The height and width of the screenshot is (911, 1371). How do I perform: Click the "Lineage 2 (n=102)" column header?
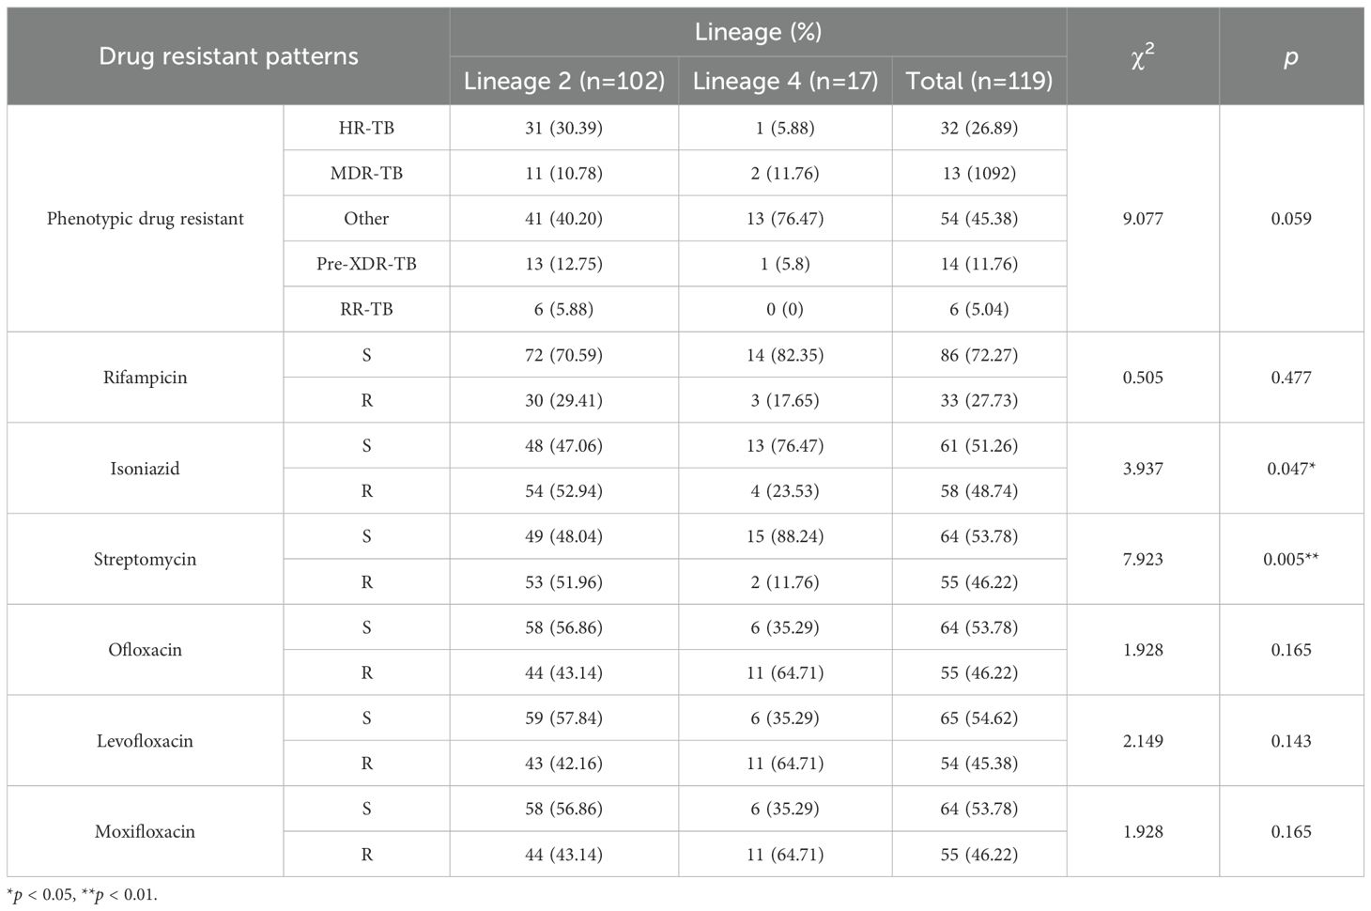[564, 82]
